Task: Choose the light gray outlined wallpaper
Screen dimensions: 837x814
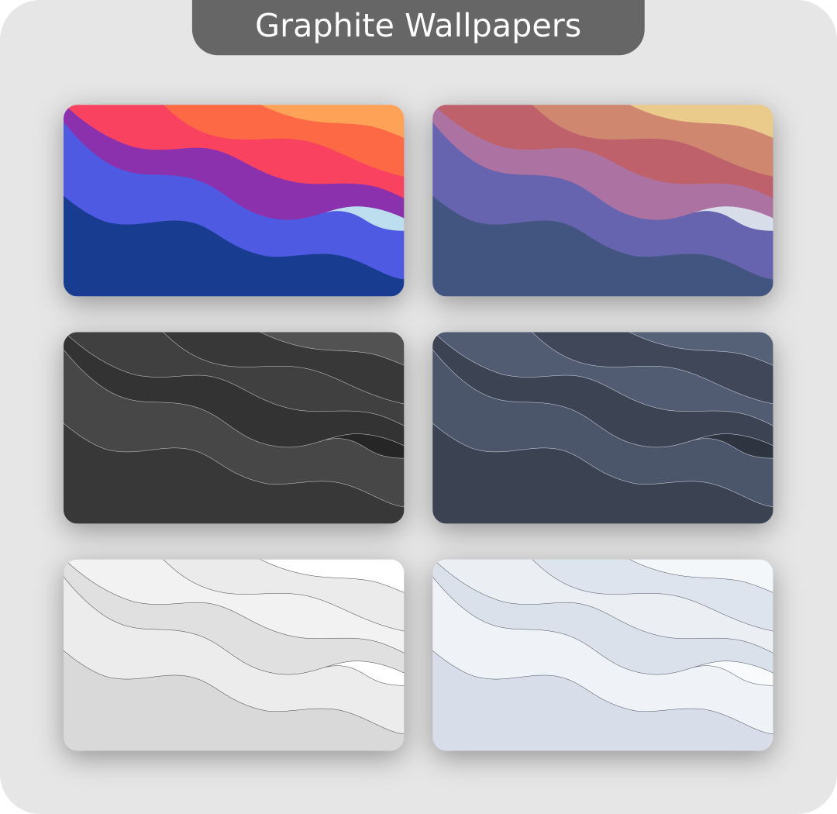Action: point(233,655)
